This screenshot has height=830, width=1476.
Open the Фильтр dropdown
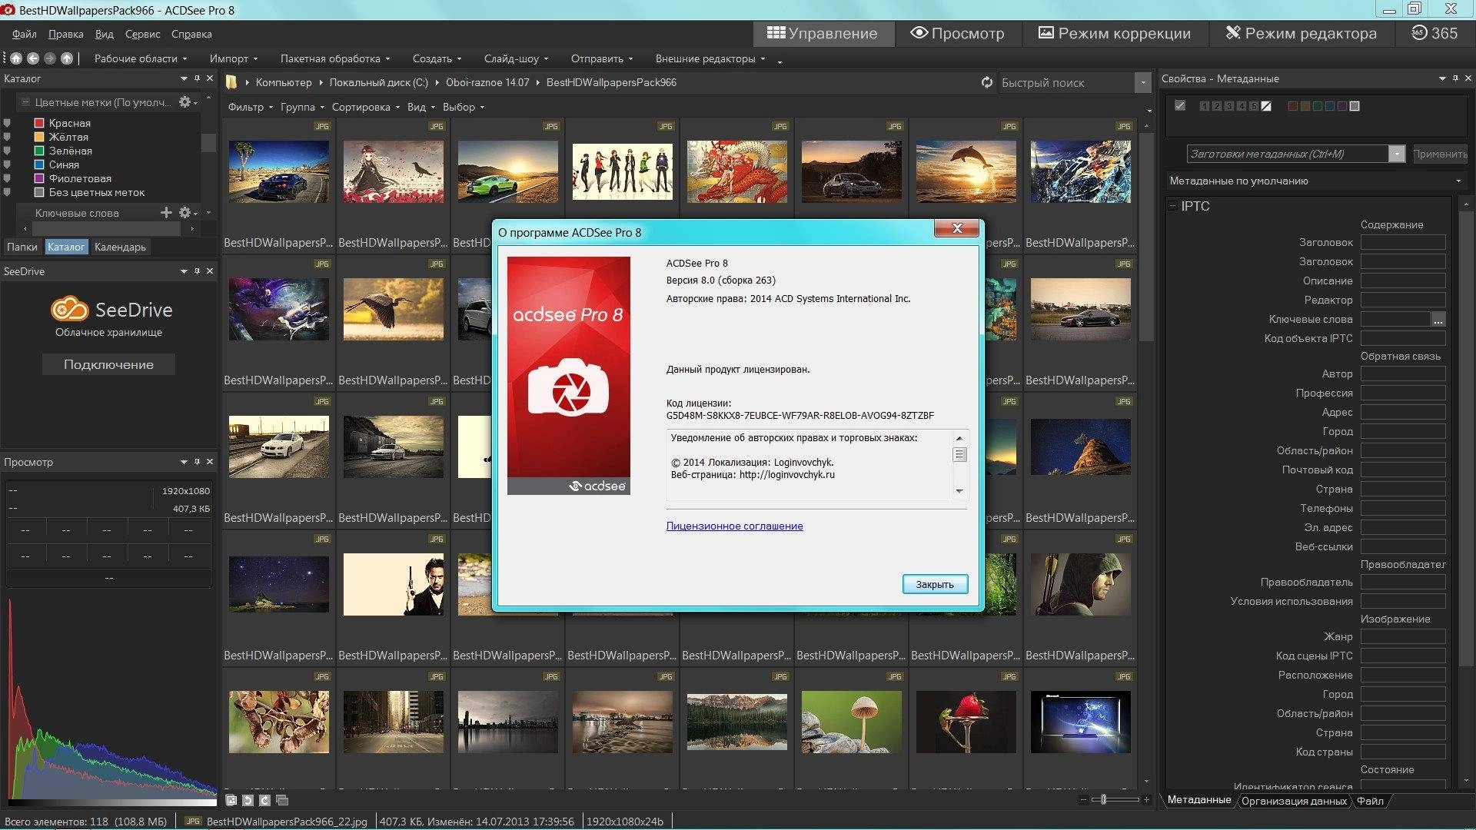250,107
